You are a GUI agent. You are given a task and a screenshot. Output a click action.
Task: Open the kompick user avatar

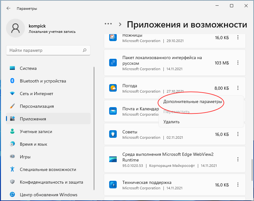(x=15, y=28)
